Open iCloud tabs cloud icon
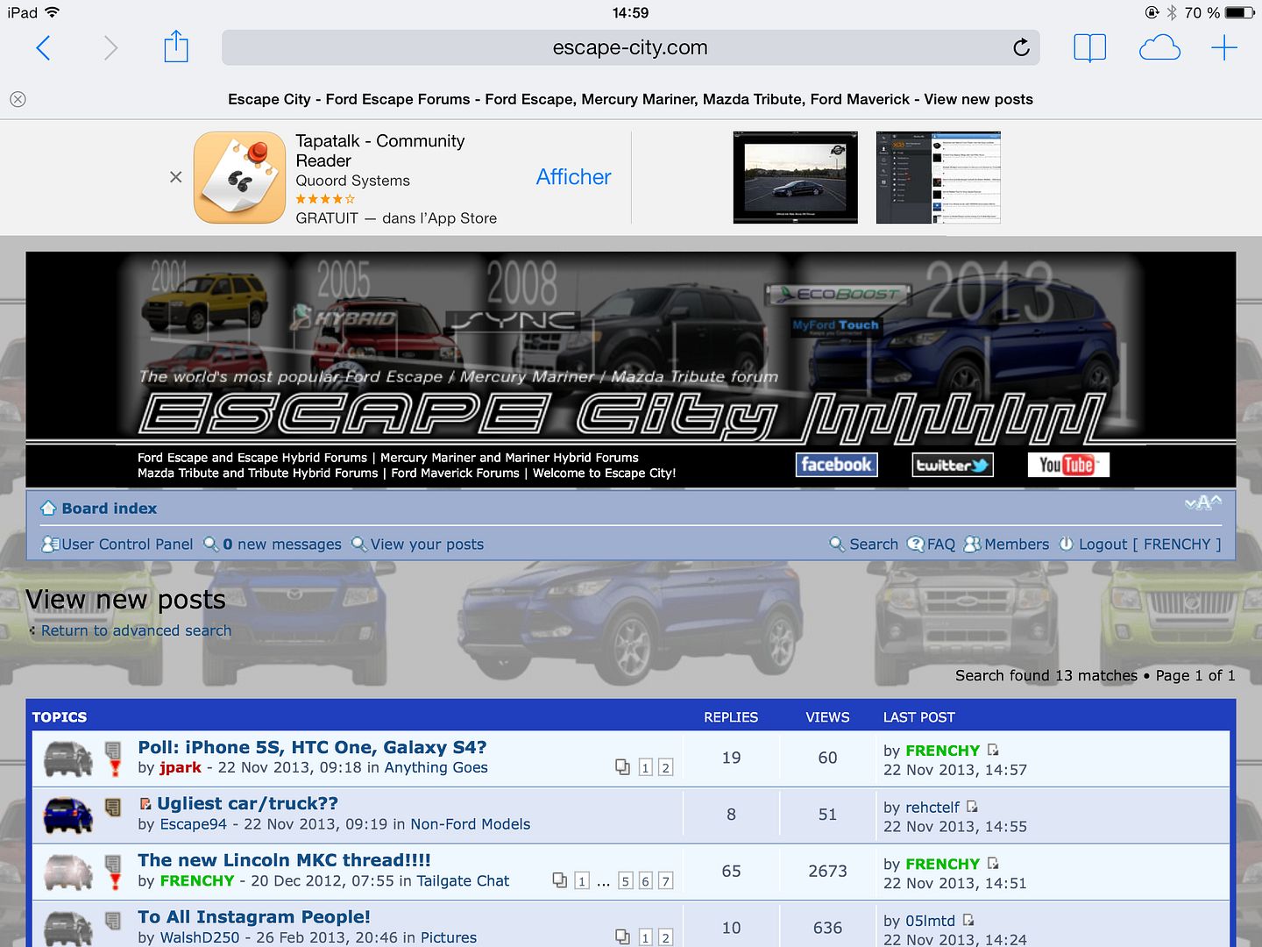Image resolution: width=1262 pixels, height=947 pixels. pyautogui.click(x=1159, y=48)
